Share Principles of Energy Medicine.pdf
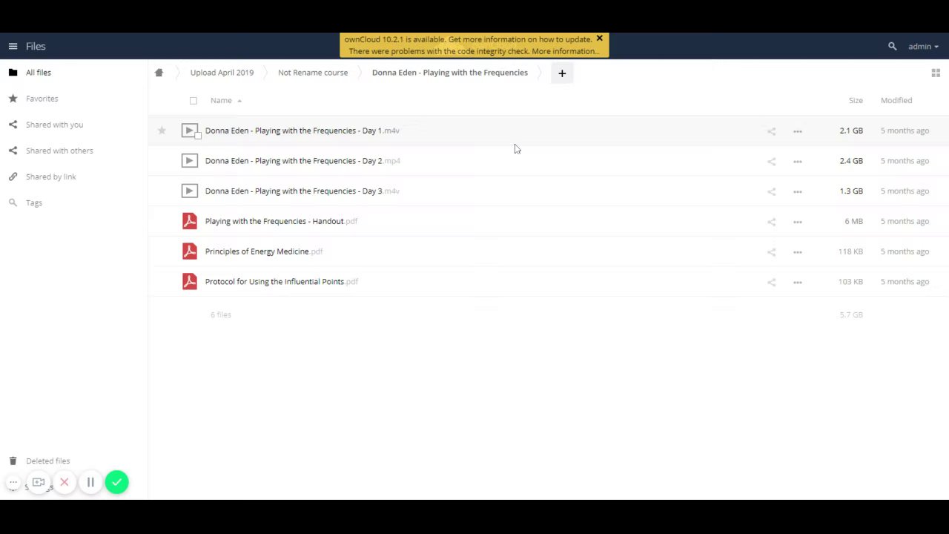The height and width of the screenshot is (534, 949). [771, 252]
